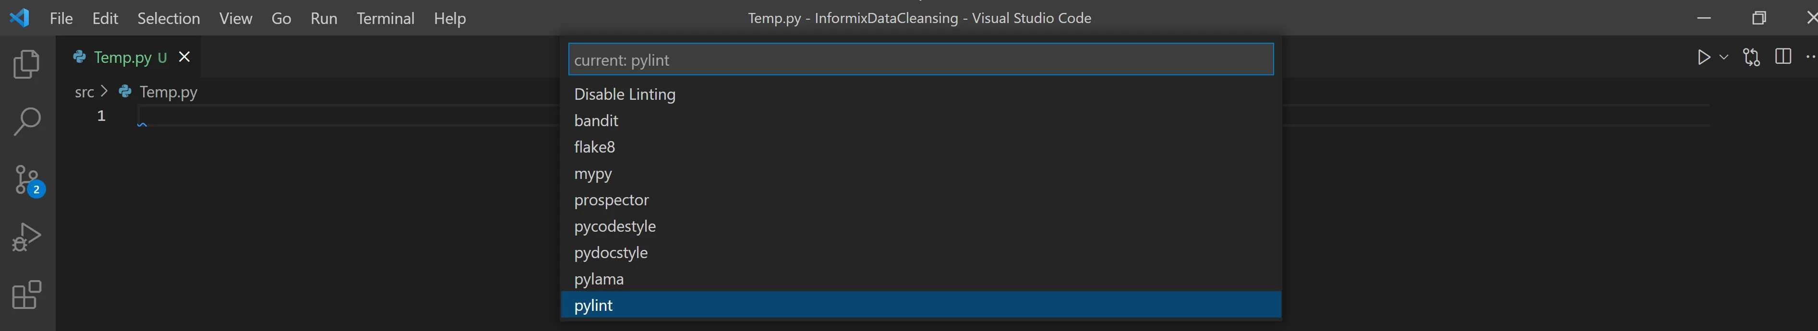
Task: Open the Extensions view icon
Action: 27,295
